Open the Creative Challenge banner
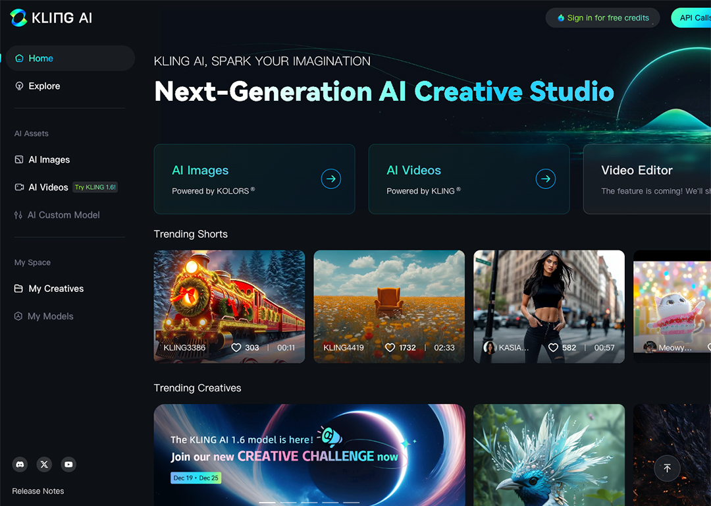 [x=309, y=455]
